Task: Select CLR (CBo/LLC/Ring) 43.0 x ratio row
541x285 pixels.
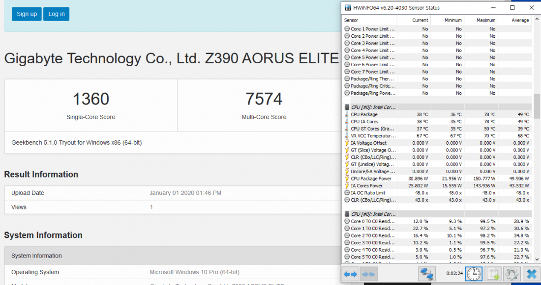Action: [437, 200]
